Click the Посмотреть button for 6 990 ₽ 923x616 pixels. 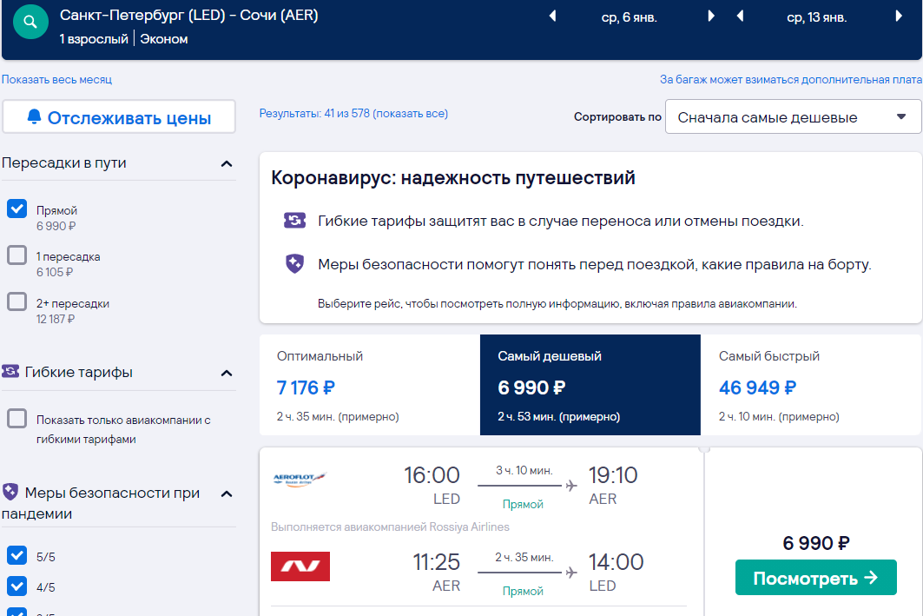[816, 577]
